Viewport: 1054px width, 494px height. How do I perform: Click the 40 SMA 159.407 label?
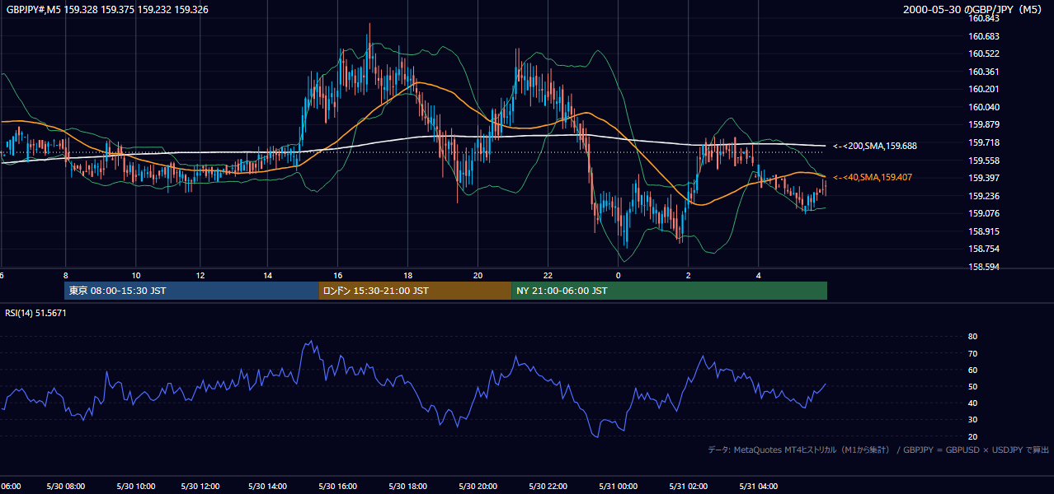pyautogui.click(x=873, y=177)
